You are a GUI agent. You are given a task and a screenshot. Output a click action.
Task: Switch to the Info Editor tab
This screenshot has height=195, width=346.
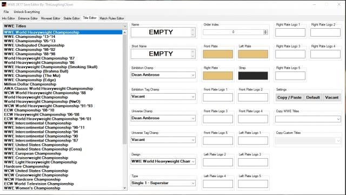coord(9,18)
